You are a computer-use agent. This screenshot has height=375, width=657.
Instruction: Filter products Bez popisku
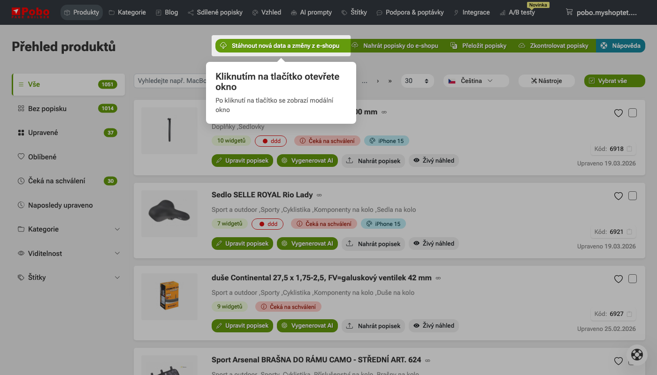click(69, 108)
